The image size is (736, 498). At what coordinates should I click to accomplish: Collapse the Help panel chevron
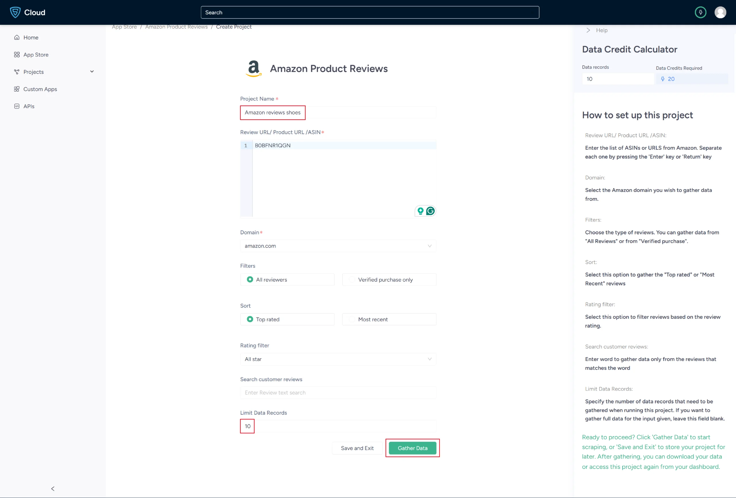pos(588,30)
